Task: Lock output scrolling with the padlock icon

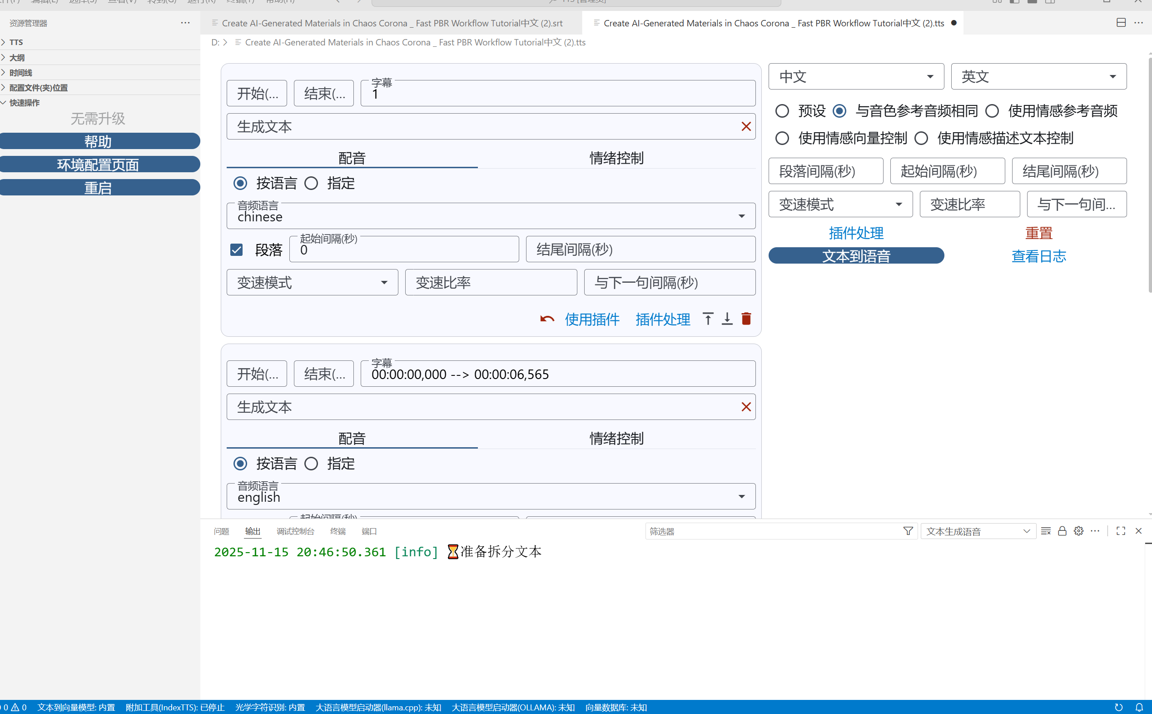Action: click(1062, 531)
